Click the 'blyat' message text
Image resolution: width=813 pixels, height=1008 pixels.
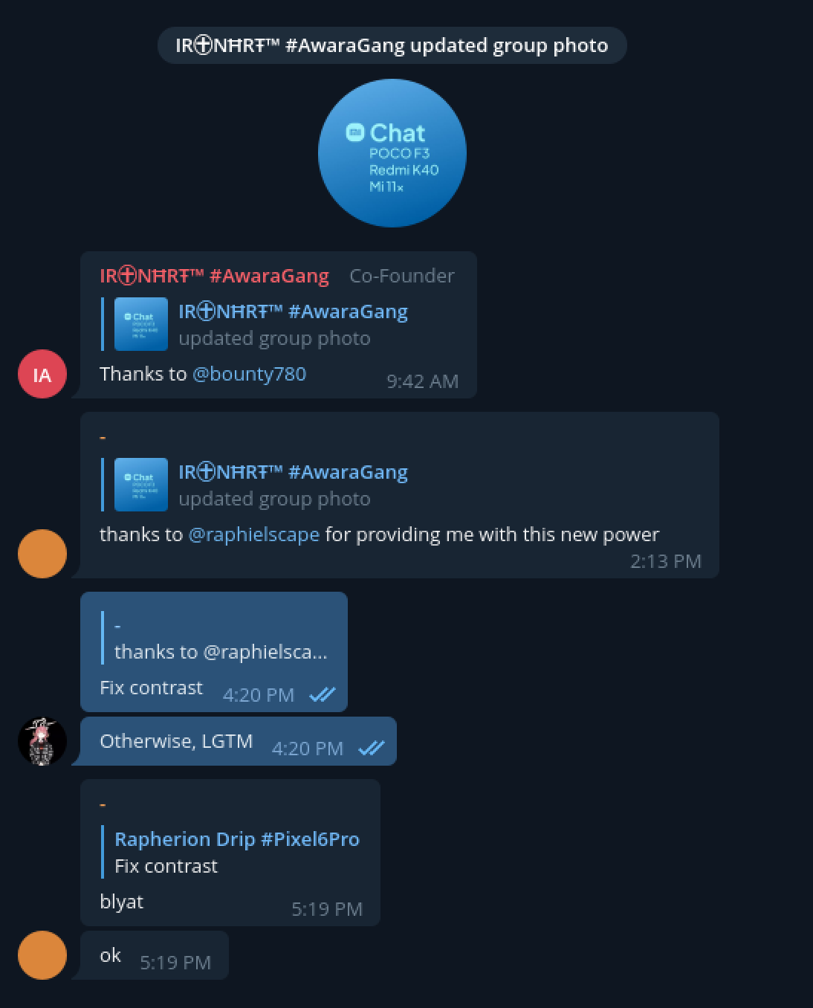(x=121, y=901)
